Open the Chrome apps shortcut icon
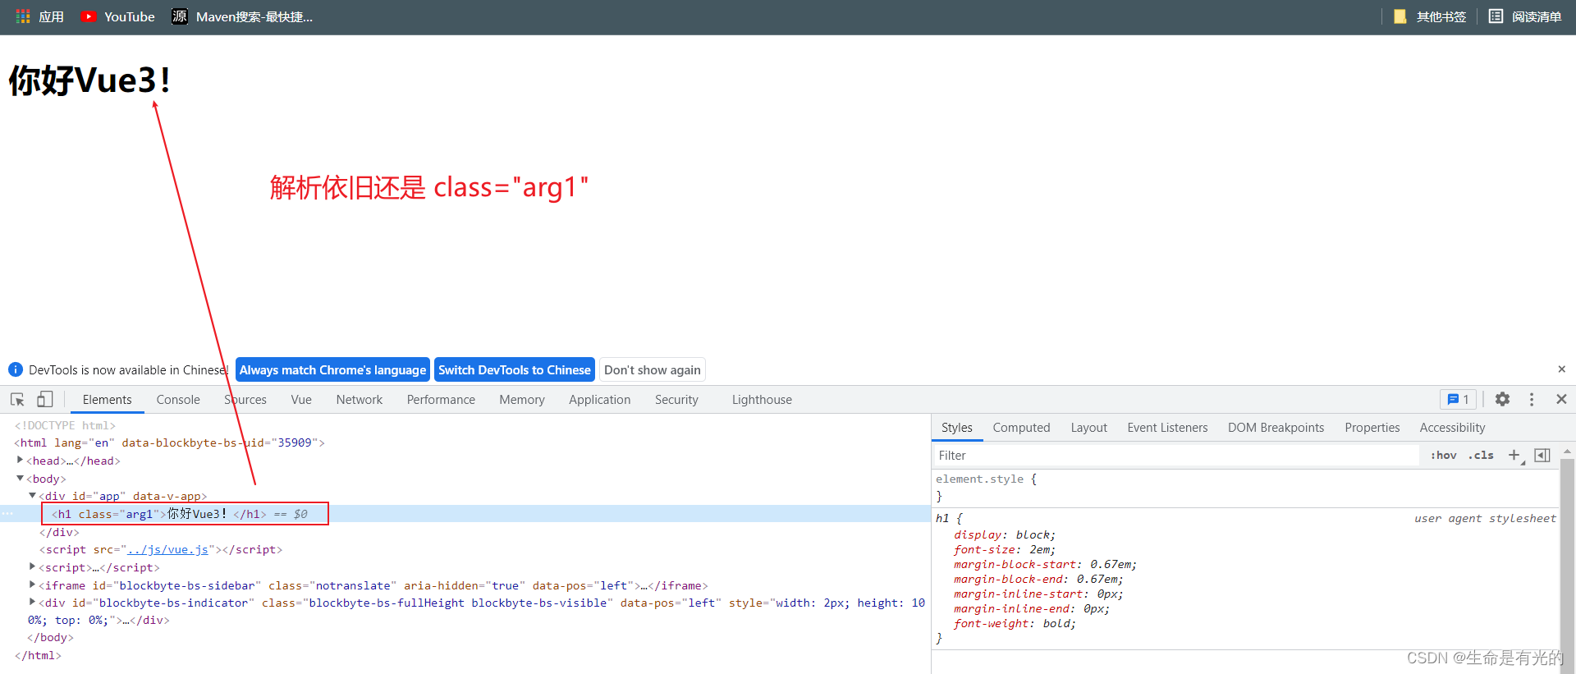This screenshot has width=1576, height=674. tap(23, 16)
